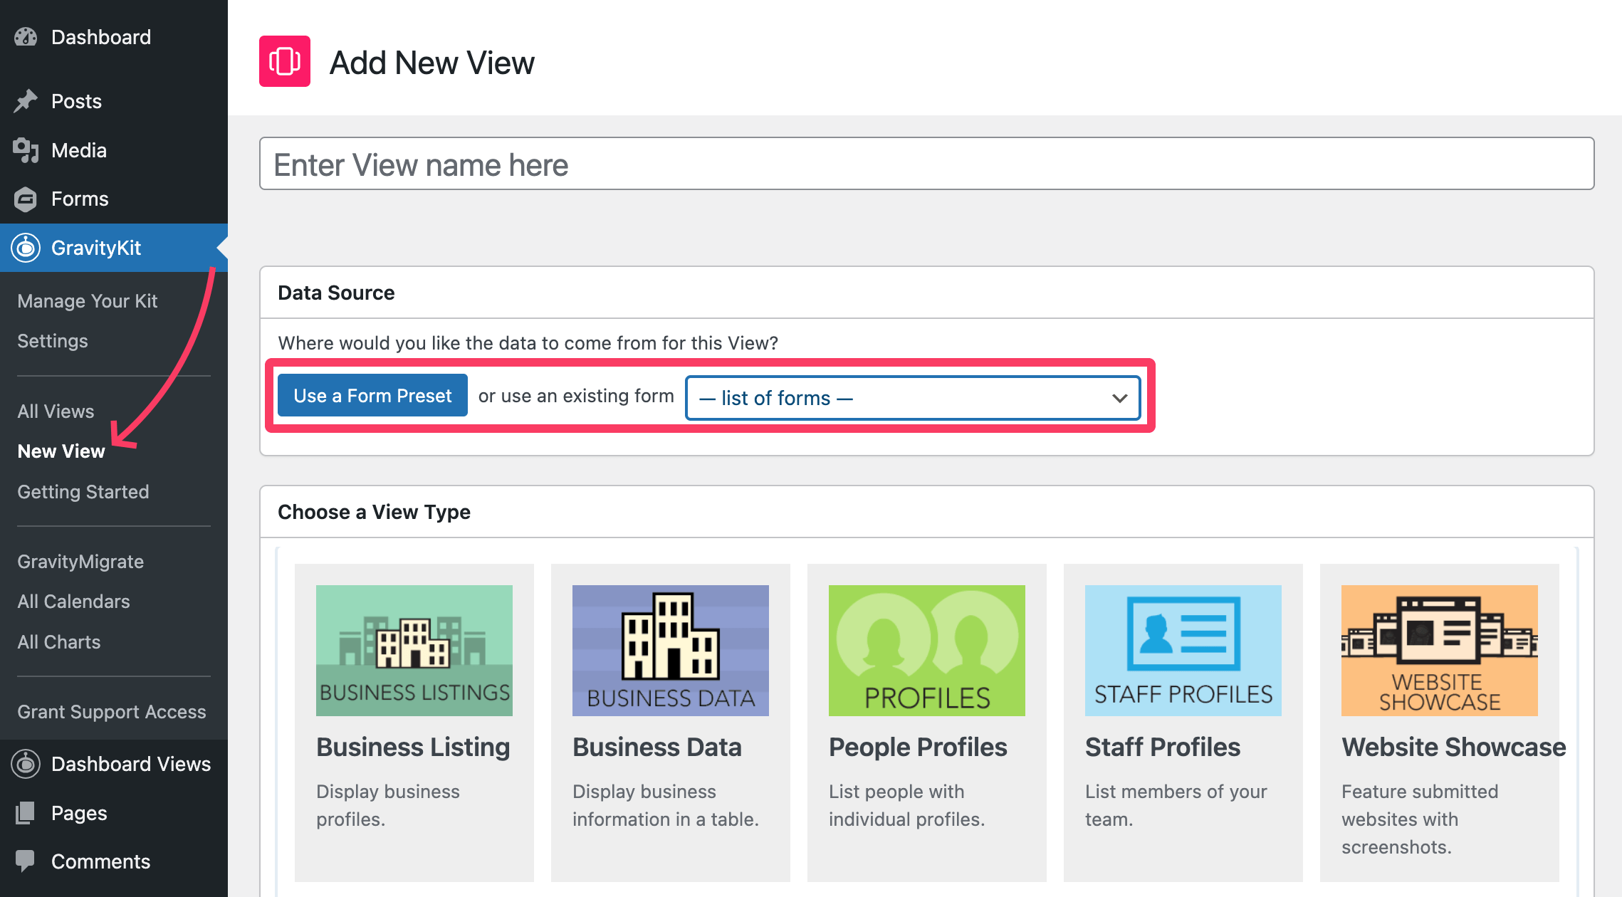Select the Business Data thumbnail image
This screenshot has width=1622, height=897.
[671, 651]
